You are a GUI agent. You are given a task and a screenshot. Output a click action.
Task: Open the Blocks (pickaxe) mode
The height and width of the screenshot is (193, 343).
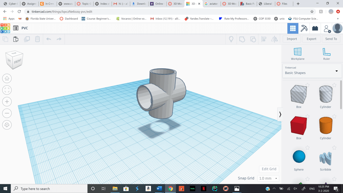click(304, 28)
